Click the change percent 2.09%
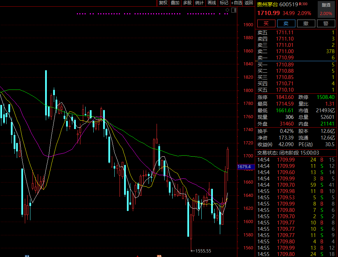This screenshot has height=257, width=338. click(x=304, y=13)
